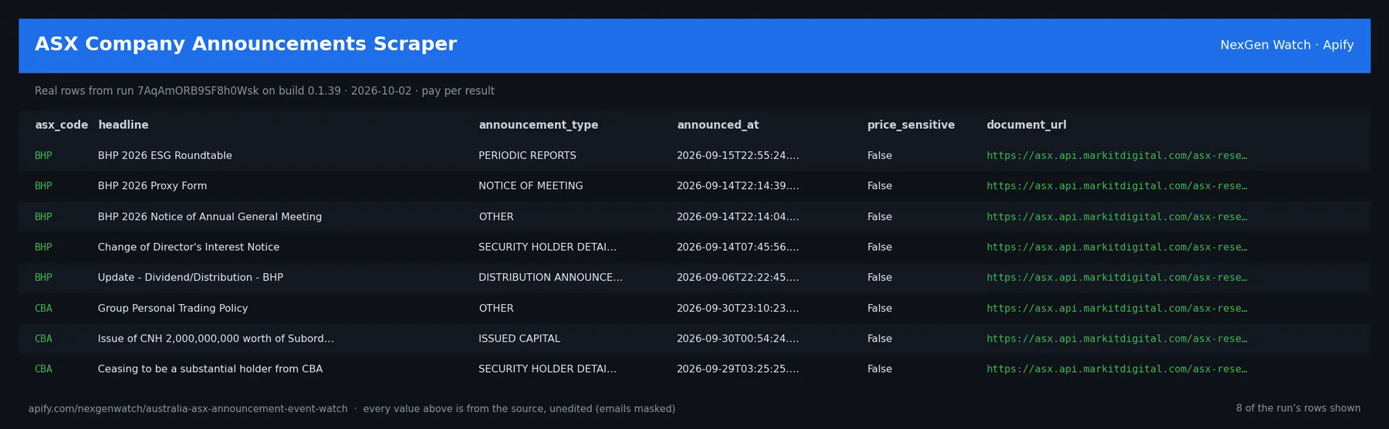Viewport: 1389px width, 429px height.
Task: Select headline 'BHP 2026 ESG Roundtable'
Action: (165, 156)
